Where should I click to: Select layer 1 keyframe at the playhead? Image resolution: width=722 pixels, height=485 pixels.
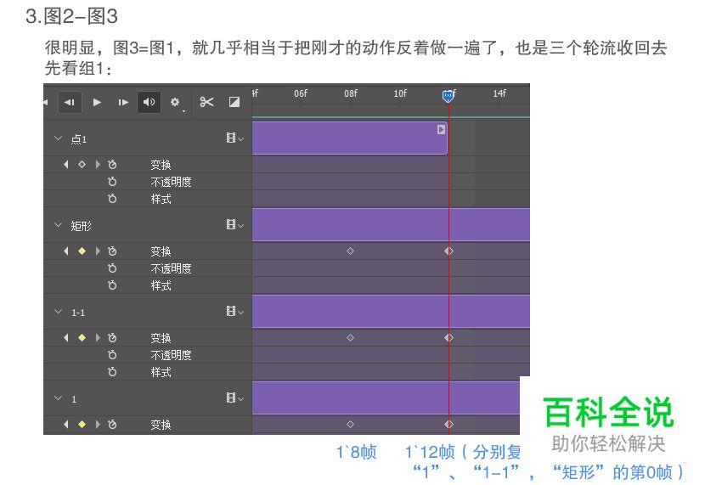click(449, 424)
